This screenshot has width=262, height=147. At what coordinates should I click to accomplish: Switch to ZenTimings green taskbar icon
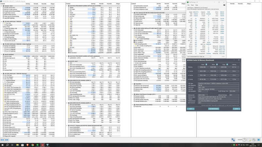[37, 145]
